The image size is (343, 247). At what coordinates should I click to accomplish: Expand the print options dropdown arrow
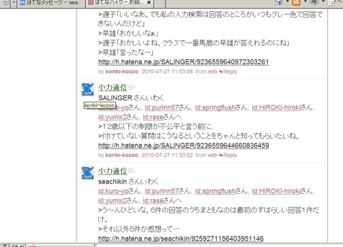(x=324, y=2)
